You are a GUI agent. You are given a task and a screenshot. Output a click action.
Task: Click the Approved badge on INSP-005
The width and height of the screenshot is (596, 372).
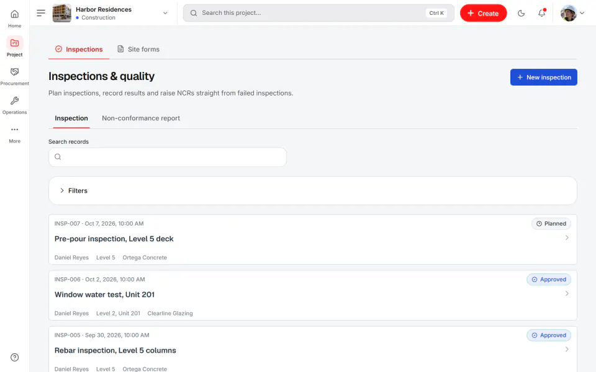click(549, 335)
